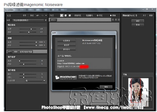Click 取消 in the Noiseware right panel

click(138, 25)
